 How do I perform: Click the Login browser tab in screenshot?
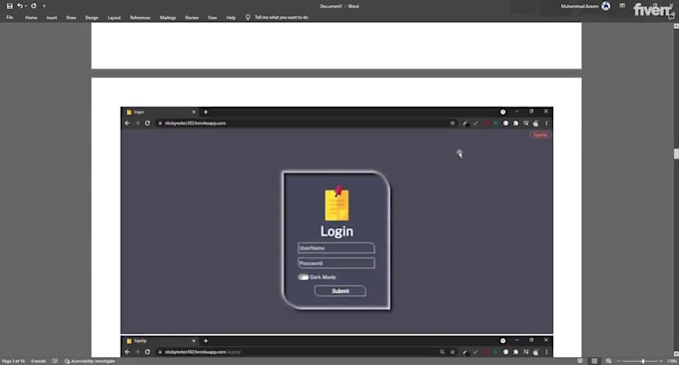point(161,112)
